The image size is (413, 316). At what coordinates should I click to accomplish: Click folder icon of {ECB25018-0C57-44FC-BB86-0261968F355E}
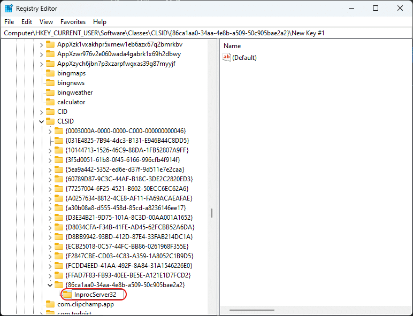[x=59, y=246]
